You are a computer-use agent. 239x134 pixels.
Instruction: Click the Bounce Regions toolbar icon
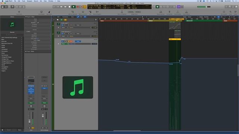tap(97, 12)
